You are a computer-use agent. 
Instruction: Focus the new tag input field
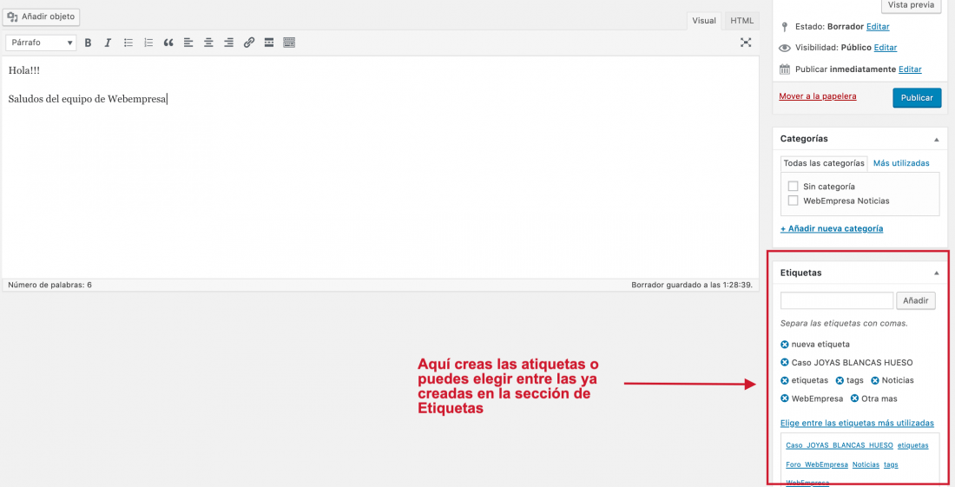tap(837, 300)
